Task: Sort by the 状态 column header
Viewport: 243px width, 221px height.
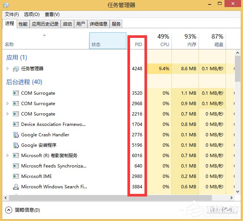Action: pos(108,41)
